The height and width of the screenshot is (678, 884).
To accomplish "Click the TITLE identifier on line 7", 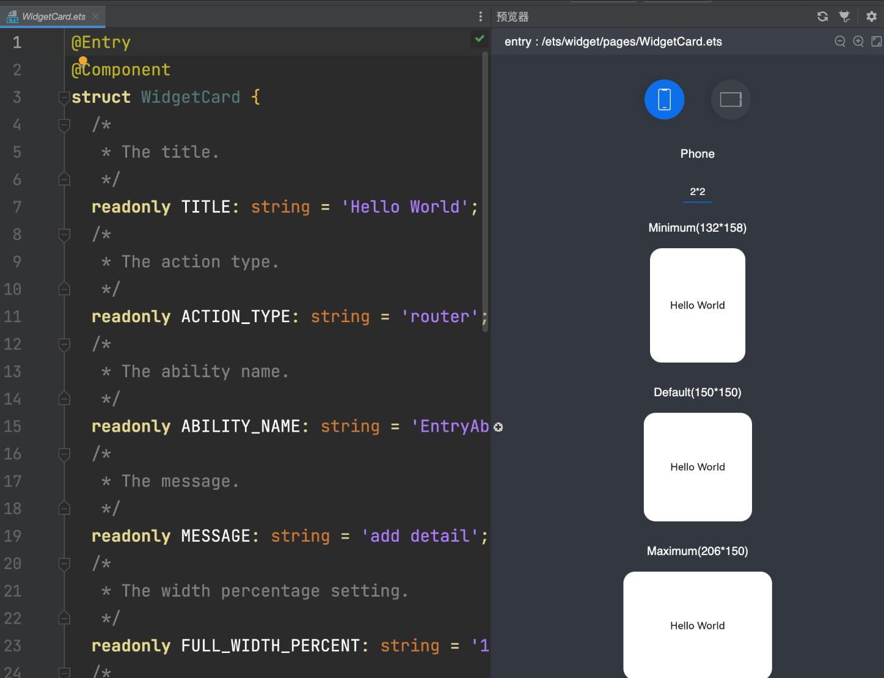I will pyautogui.click(x=205, y=207).
